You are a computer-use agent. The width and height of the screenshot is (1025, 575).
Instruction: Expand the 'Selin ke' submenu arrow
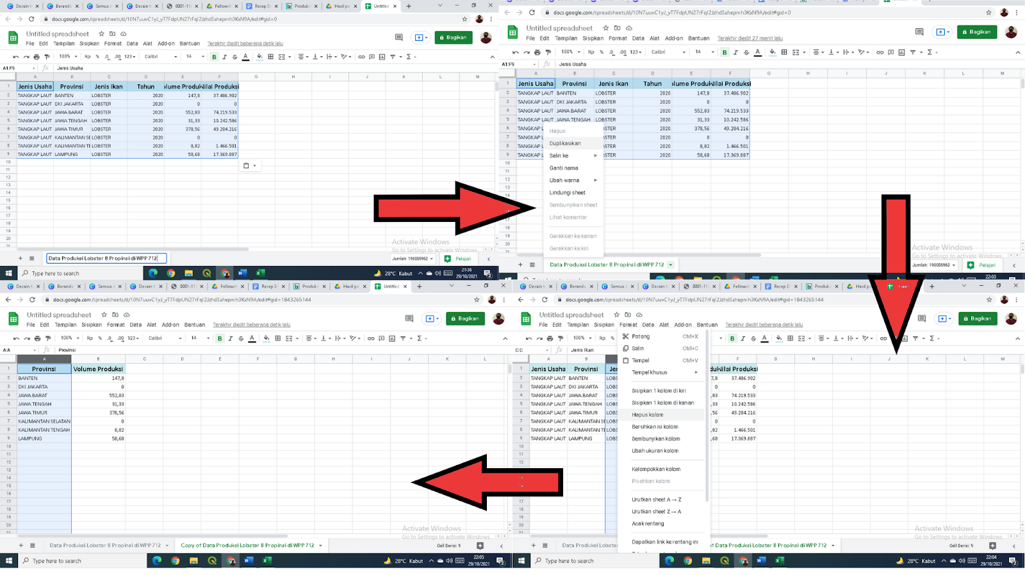pyautogui.click(x=595, y=155)
